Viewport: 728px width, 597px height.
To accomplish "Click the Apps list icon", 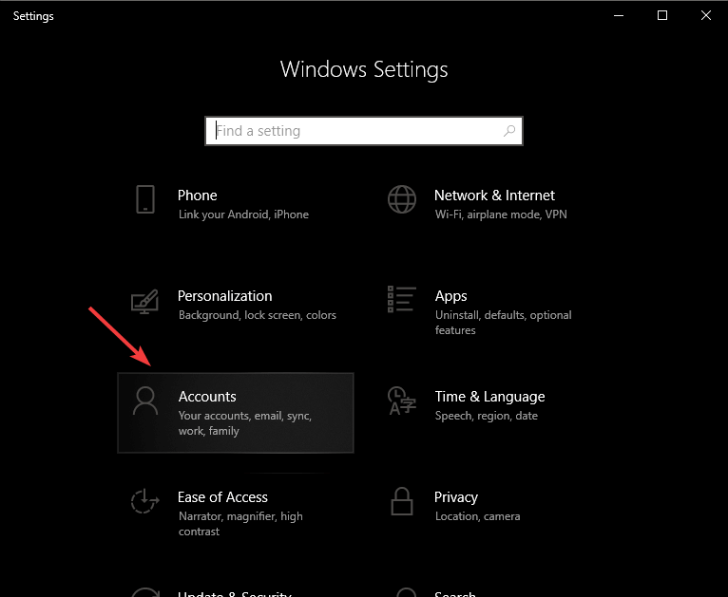I will pyautogui.click(x=402, y=299).
